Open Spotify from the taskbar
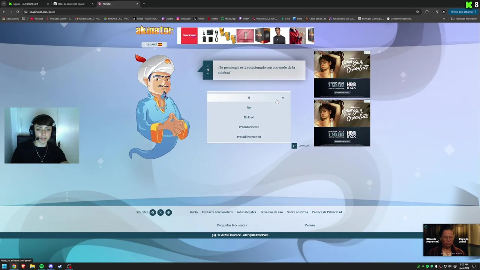480x270 pixels. click(x=41, y=266)
